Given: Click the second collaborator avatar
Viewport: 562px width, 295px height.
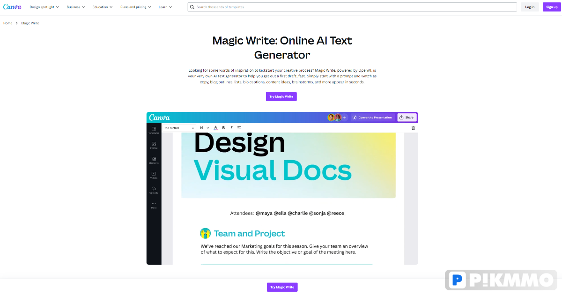Looking at the screenshot, I should point(338,118).
